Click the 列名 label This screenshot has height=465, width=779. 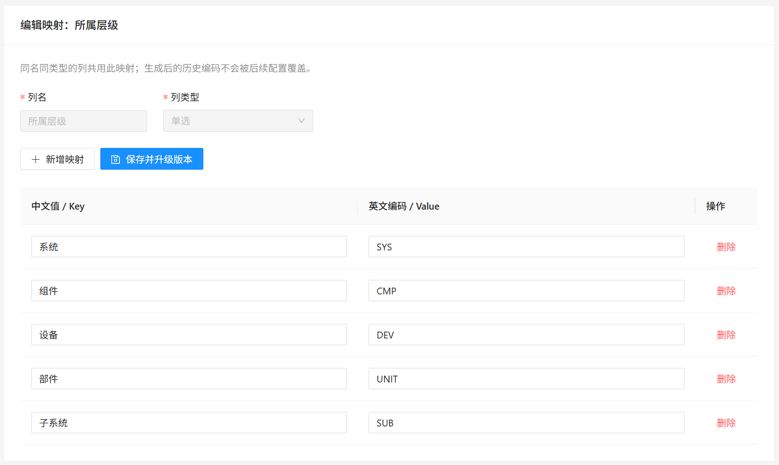pos(37,97)
